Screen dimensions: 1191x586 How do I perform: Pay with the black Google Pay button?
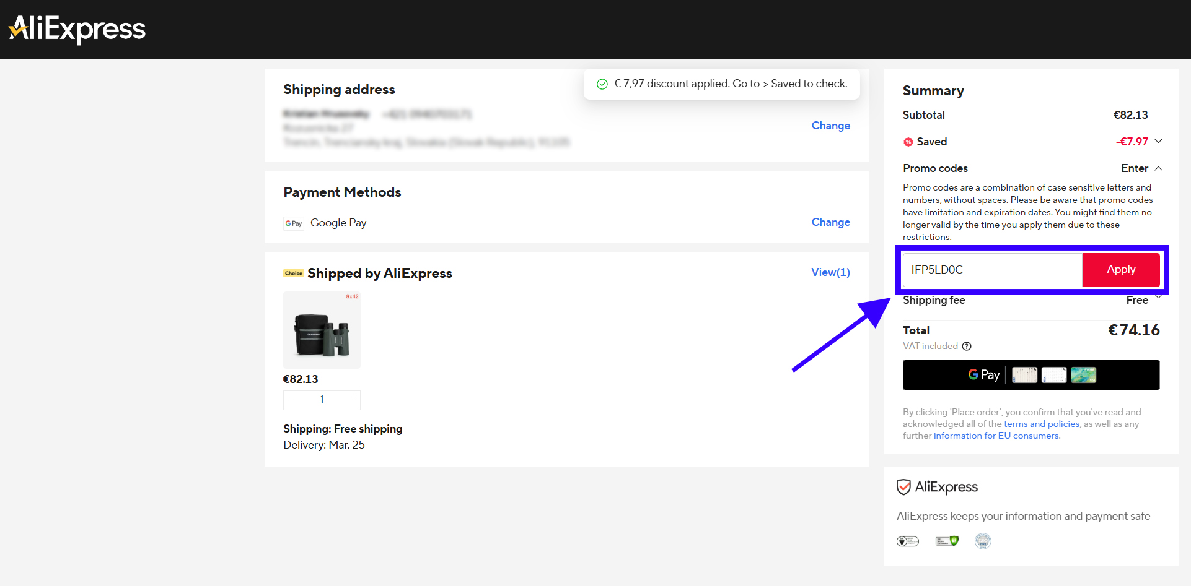pyautogui.click(x=1031, y=375)
